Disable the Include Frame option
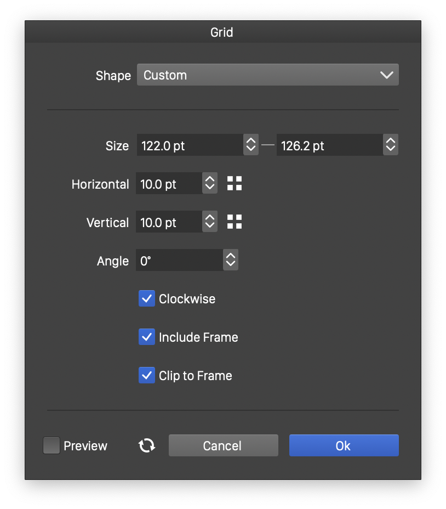Screen dimensions: 446x509 coord(147,337)
